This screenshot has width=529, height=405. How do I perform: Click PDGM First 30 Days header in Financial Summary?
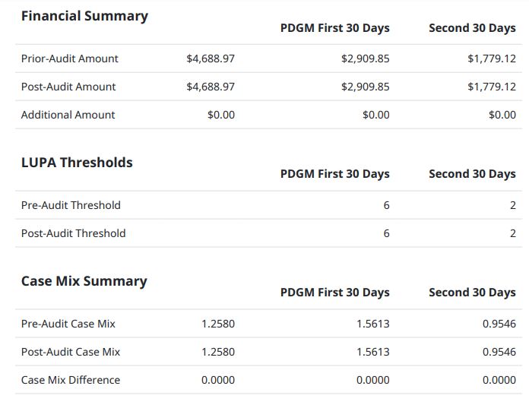click(334, 28)
